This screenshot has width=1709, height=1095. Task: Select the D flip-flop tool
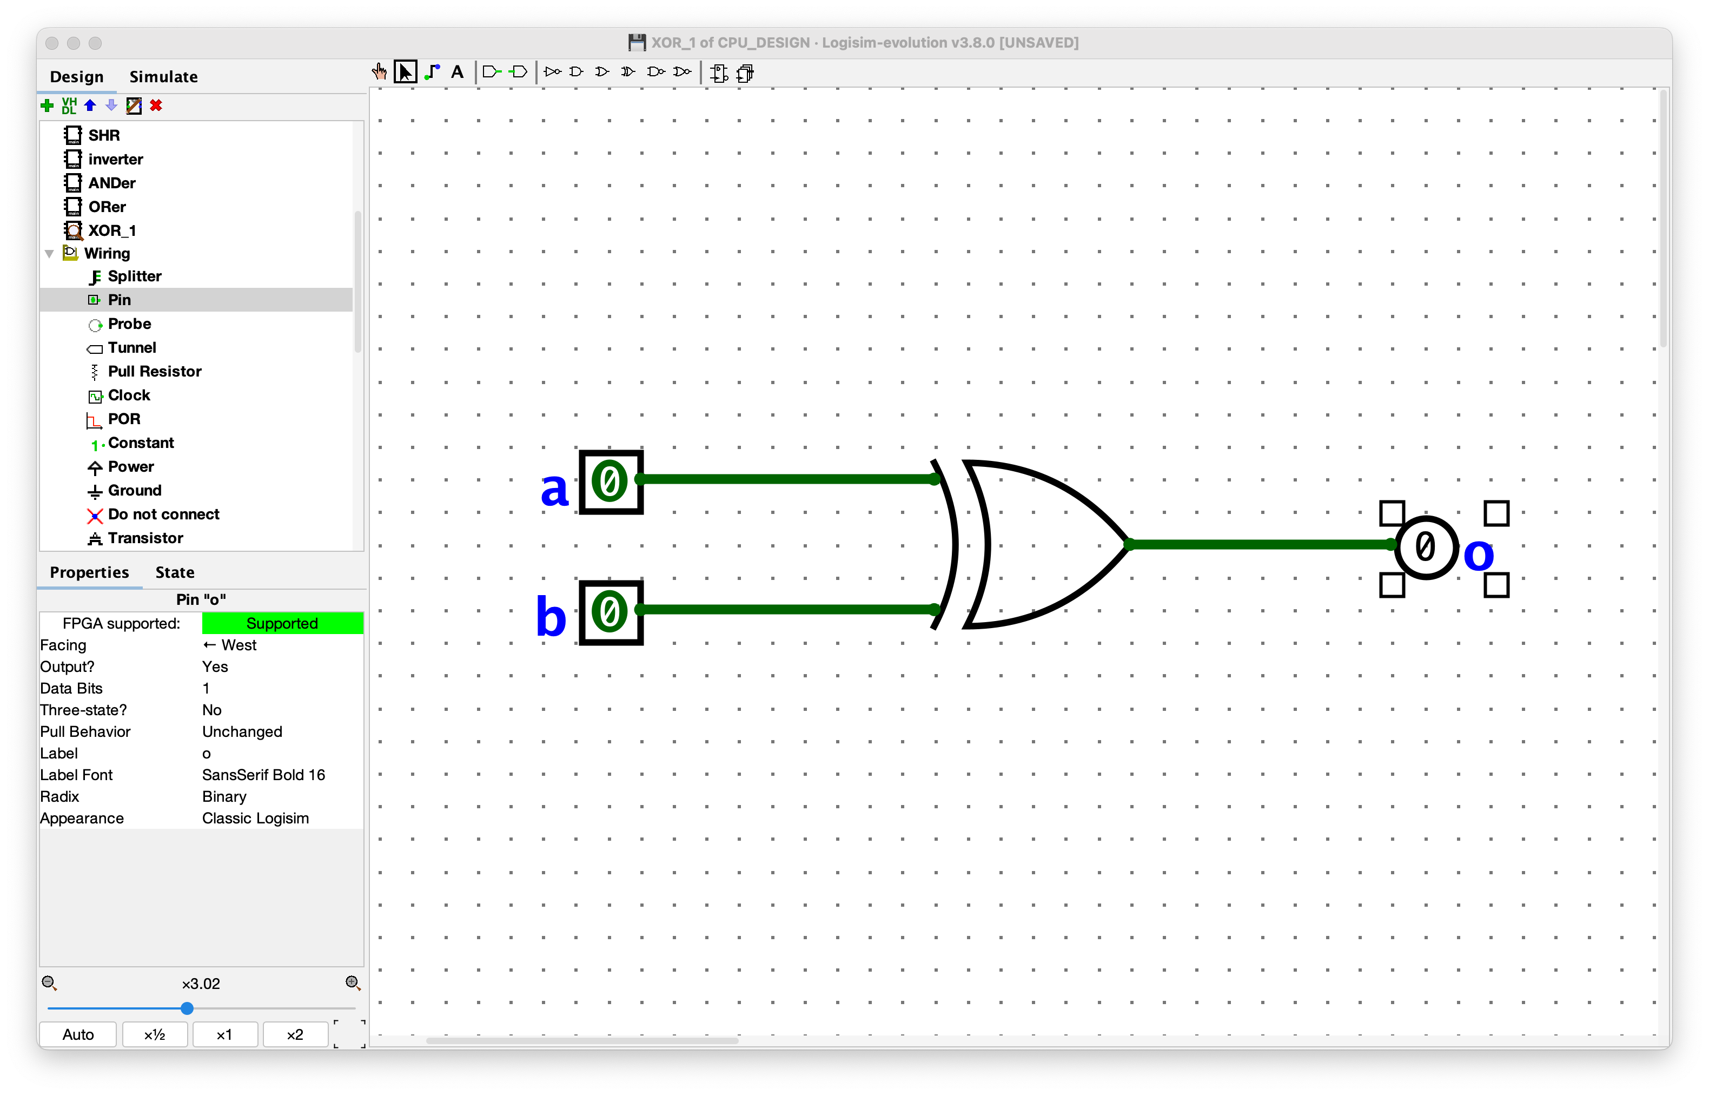[x=719, y=72]
